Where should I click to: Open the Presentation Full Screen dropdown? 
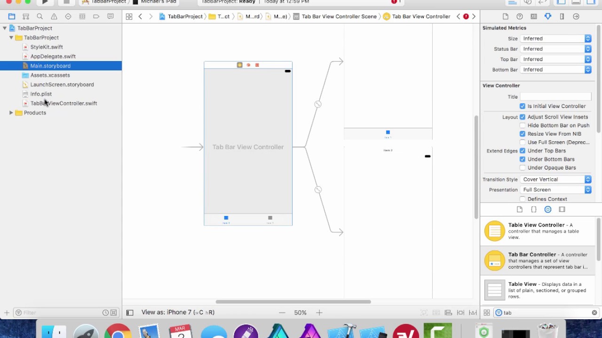tap(556, 190)
